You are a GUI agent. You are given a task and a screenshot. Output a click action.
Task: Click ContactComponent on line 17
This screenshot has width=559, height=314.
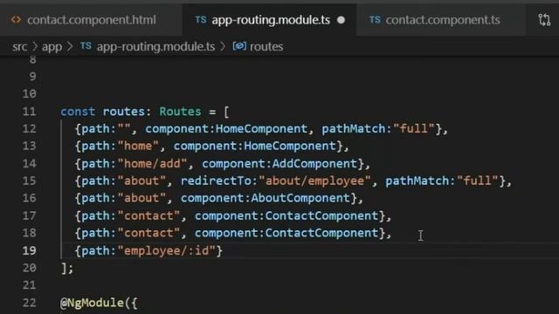pos(321,215)
